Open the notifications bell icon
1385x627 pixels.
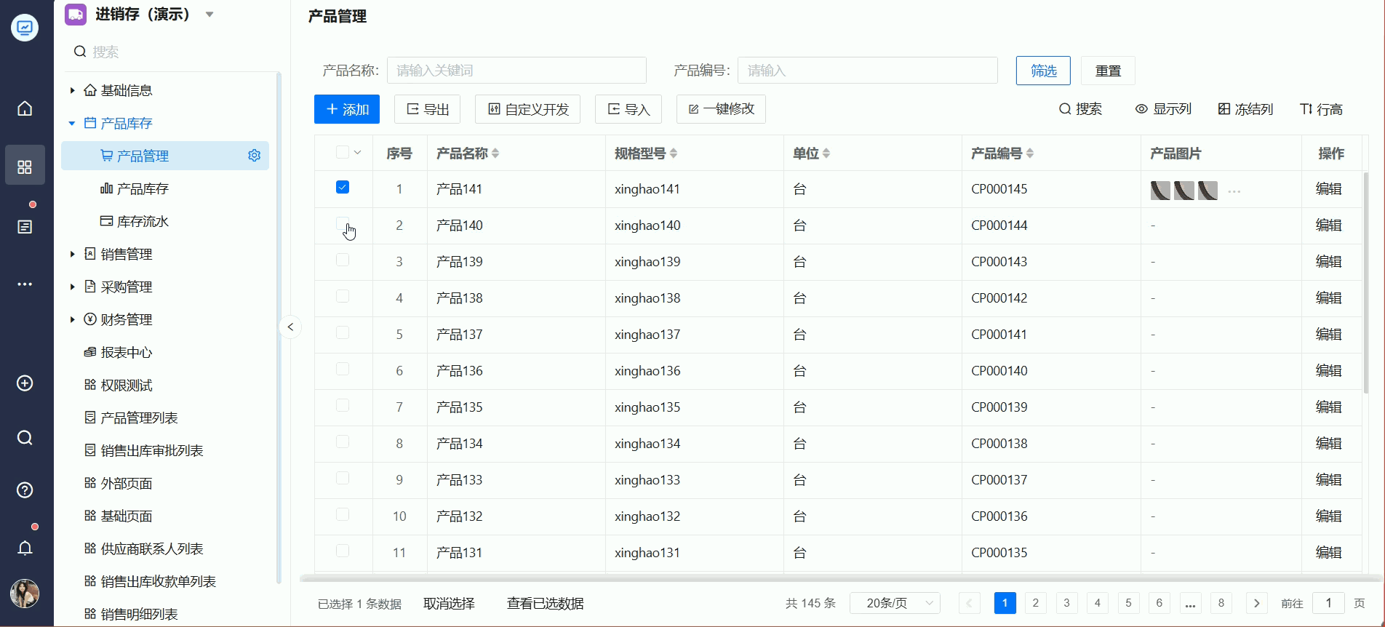click(x=25, y=548)
